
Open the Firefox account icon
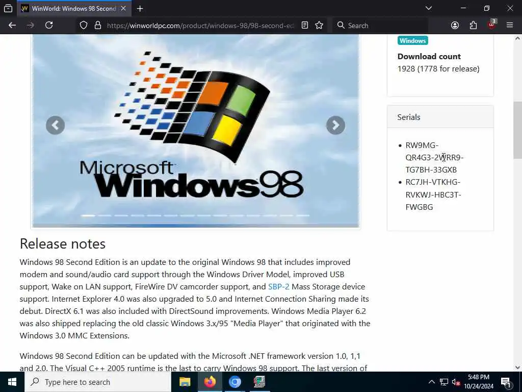(x=455, y=26)
